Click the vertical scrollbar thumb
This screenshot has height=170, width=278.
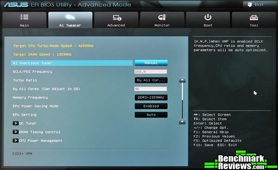[x=182, y=91]
